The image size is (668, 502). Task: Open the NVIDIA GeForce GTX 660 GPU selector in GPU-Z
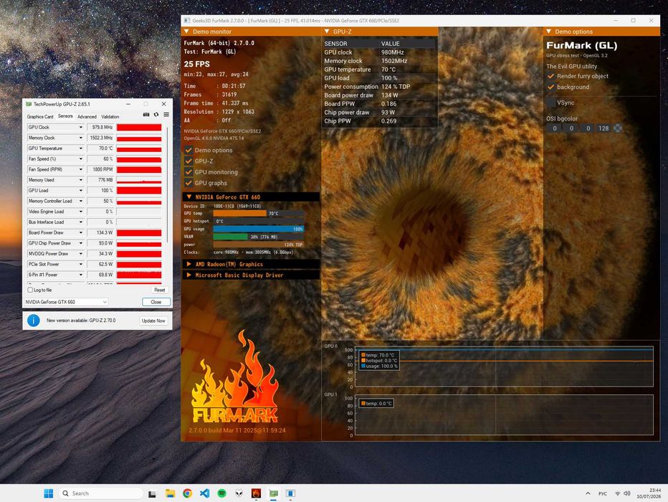66,302
